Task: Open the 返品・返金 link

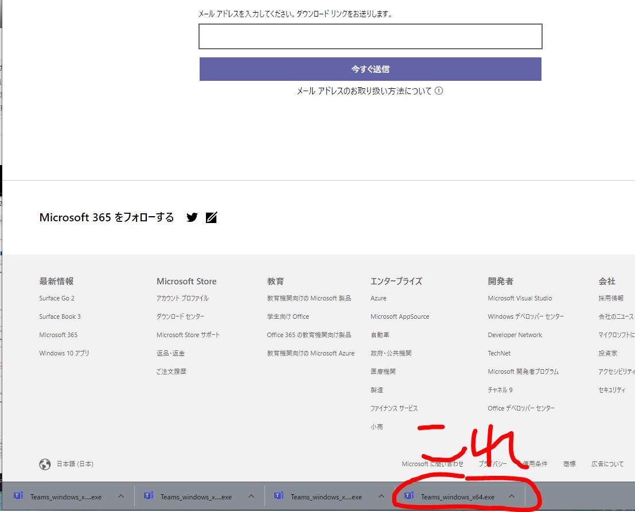Action: coord(170,353)
